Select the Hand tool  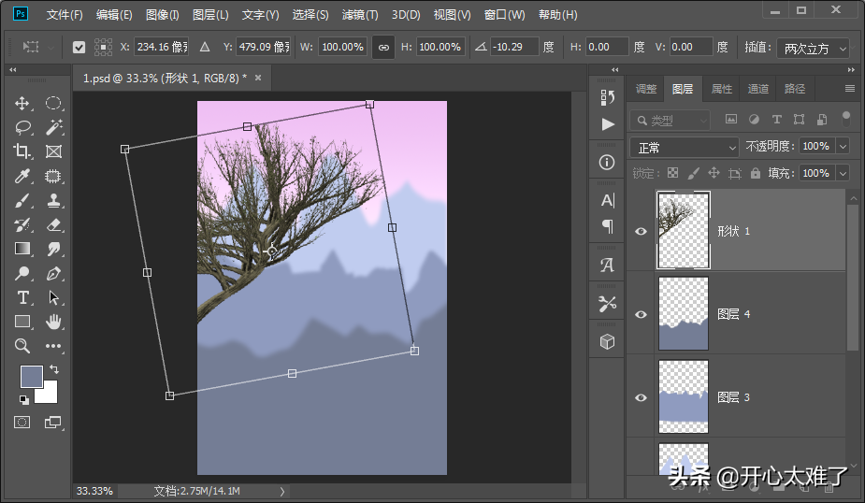pyautogui.click(x=53, y=322)
